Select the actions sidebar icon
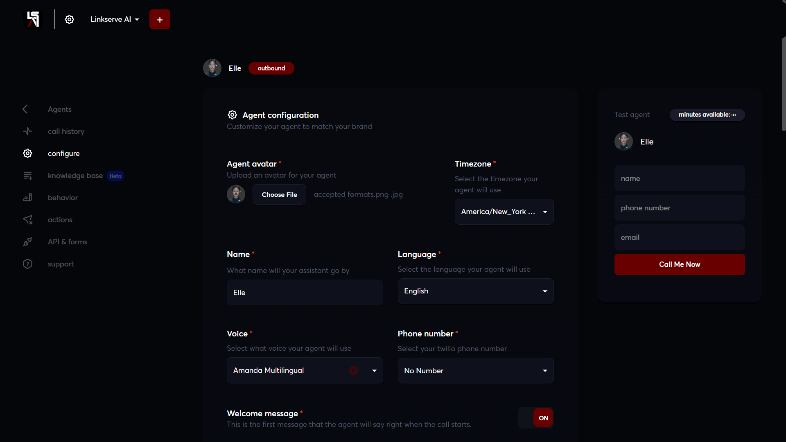Image resolution: width=786 pixels, height=442 pixels. tap(27, 220)
